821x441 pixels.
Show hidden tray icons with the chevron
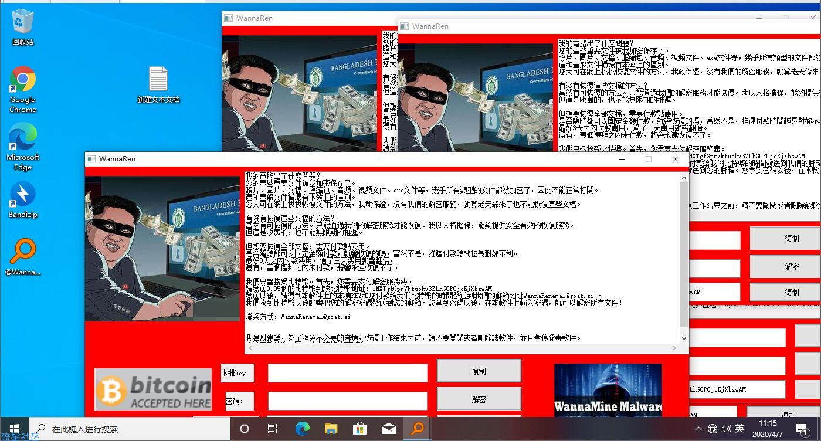click(699, 429)
